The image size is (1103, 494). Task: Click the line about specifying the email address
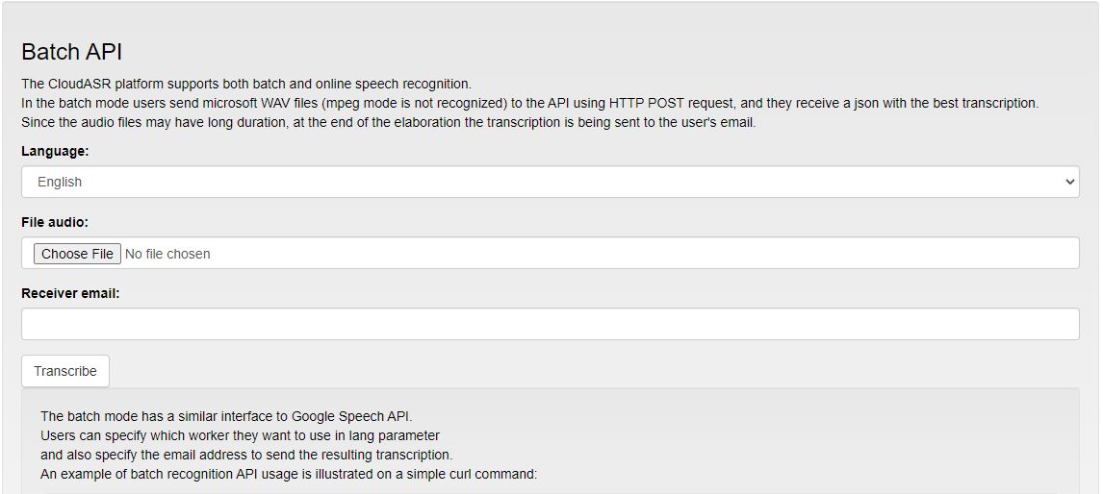tap(246, 455)
